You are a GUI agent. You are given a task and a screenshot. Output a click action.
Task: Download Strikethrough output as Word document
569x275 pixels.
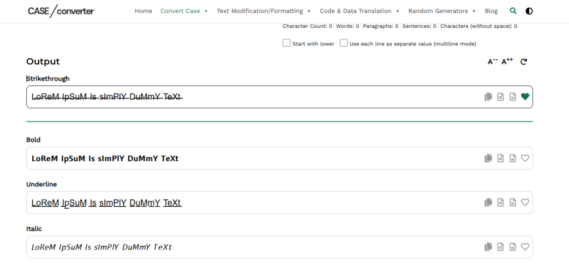tap(513, 96)
